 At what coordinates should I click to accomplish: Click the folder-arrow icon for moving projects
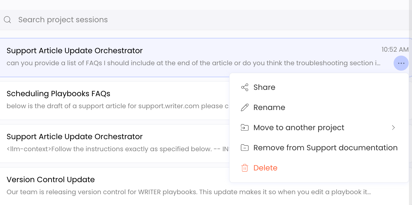tap(245, 128)
